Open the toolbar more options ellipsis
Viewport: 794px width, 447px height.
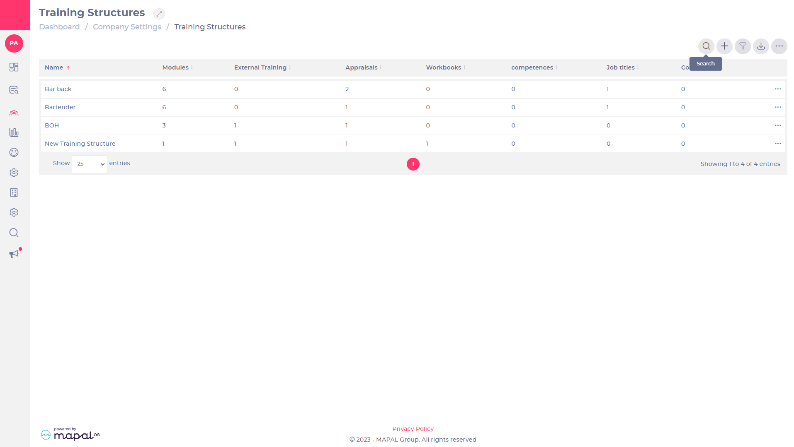pyautogui.click(x=779, y=46)
